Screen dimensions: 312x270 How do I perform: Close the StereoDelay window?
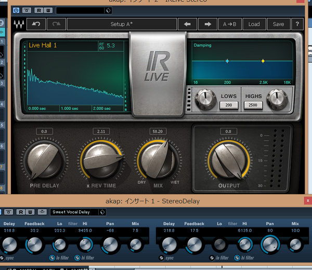pyautogui.click(x=308, y=200)
